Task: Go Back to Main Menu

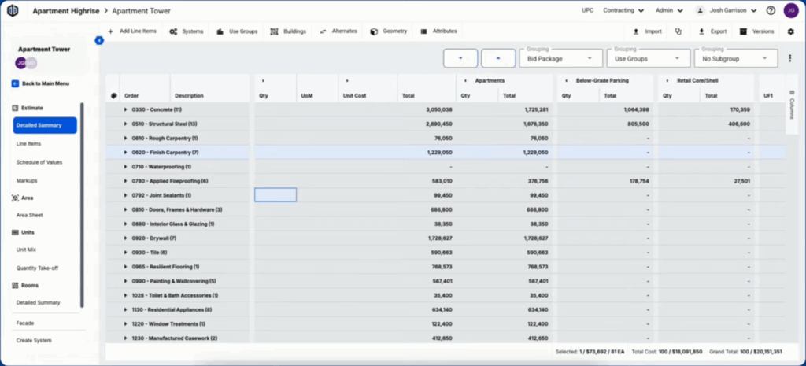Action: coord(40,83)
